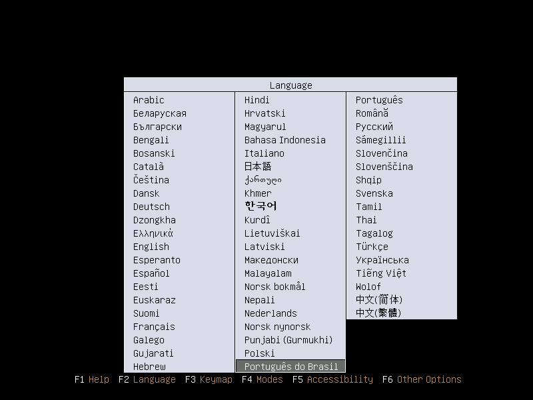
Task: Choose Deutsch as language
Action: (152, 207)
